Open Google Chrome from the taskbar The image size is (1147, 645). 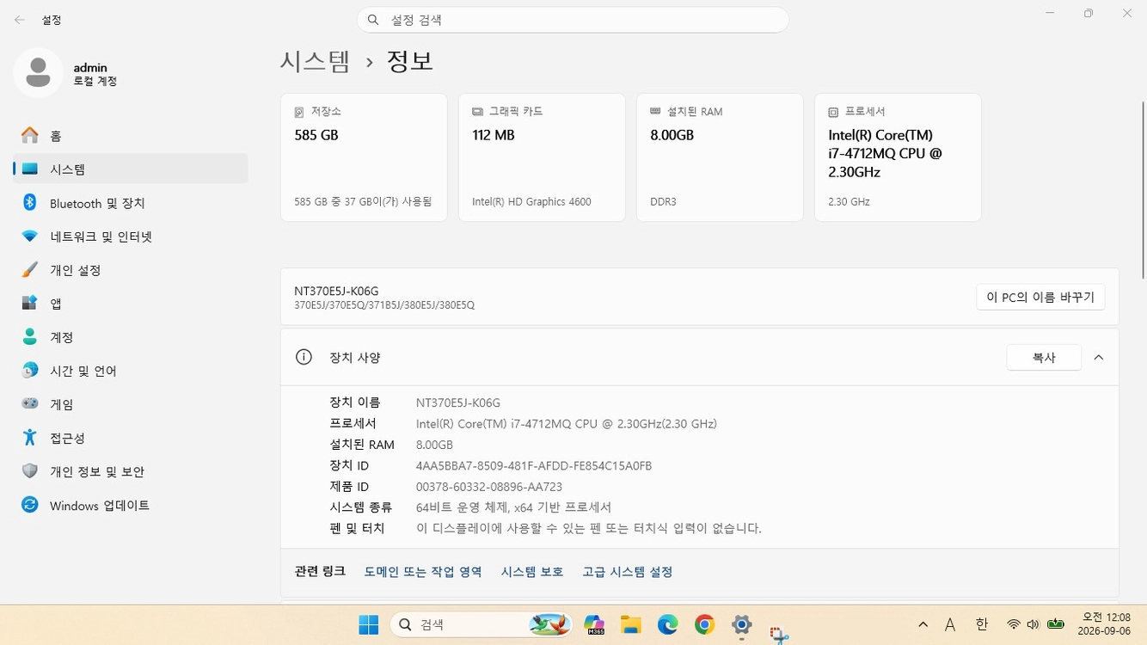704,625
